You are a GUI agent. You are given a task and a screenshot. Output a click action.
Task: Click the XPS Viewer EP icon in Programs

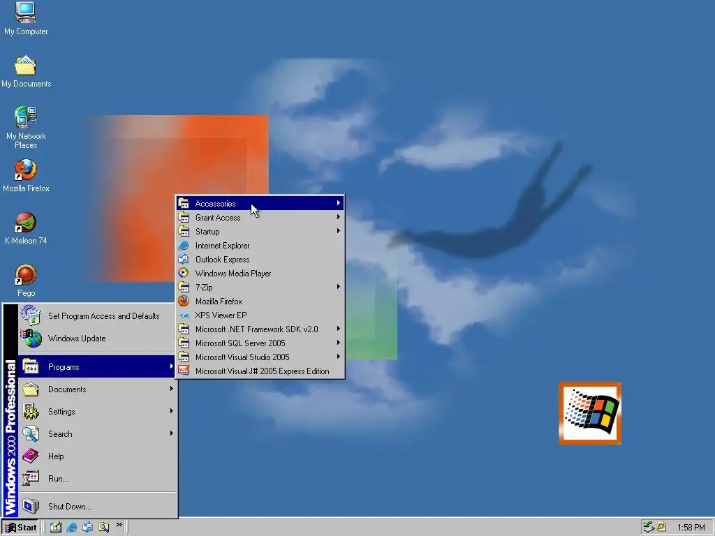184,315
